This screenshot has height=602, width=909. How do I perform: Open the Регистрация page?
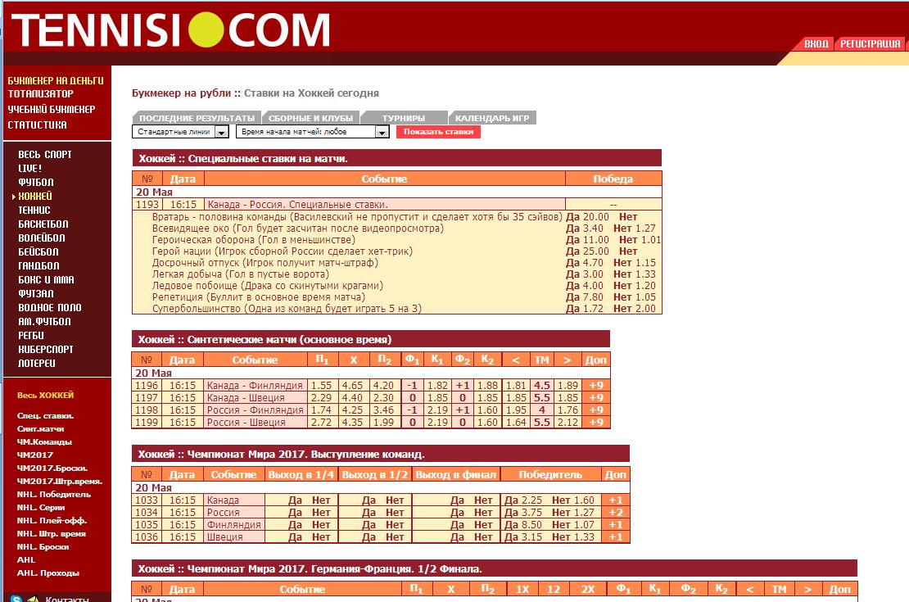tap(870, 44)
